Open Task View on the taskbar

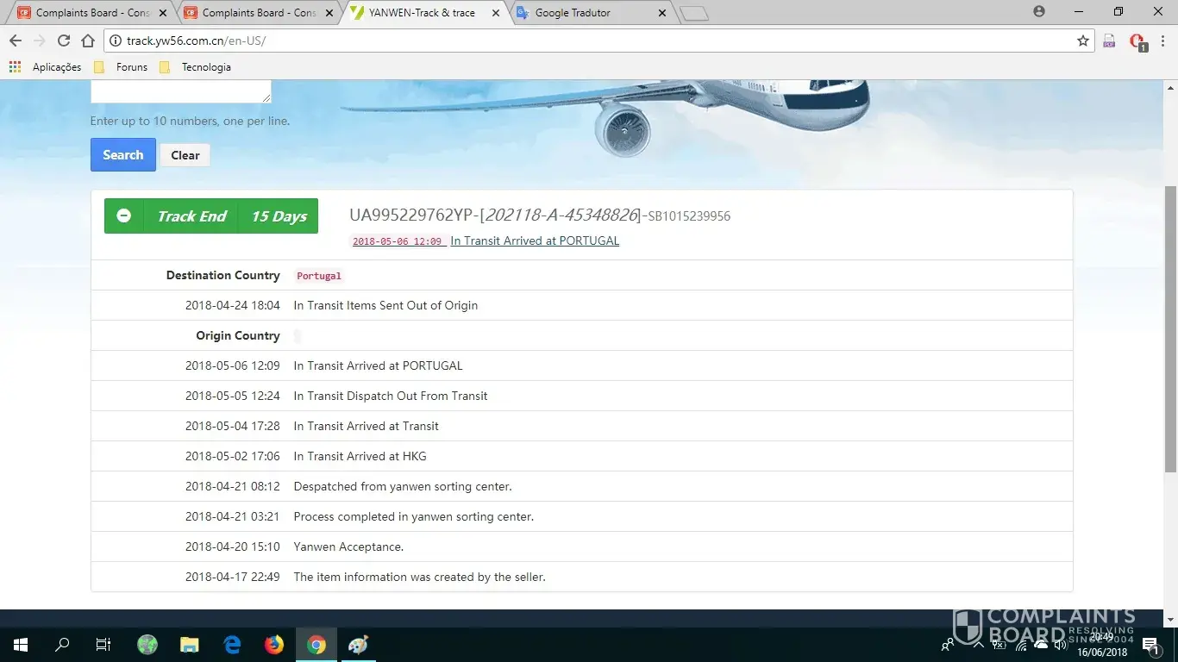click(103, 645)
